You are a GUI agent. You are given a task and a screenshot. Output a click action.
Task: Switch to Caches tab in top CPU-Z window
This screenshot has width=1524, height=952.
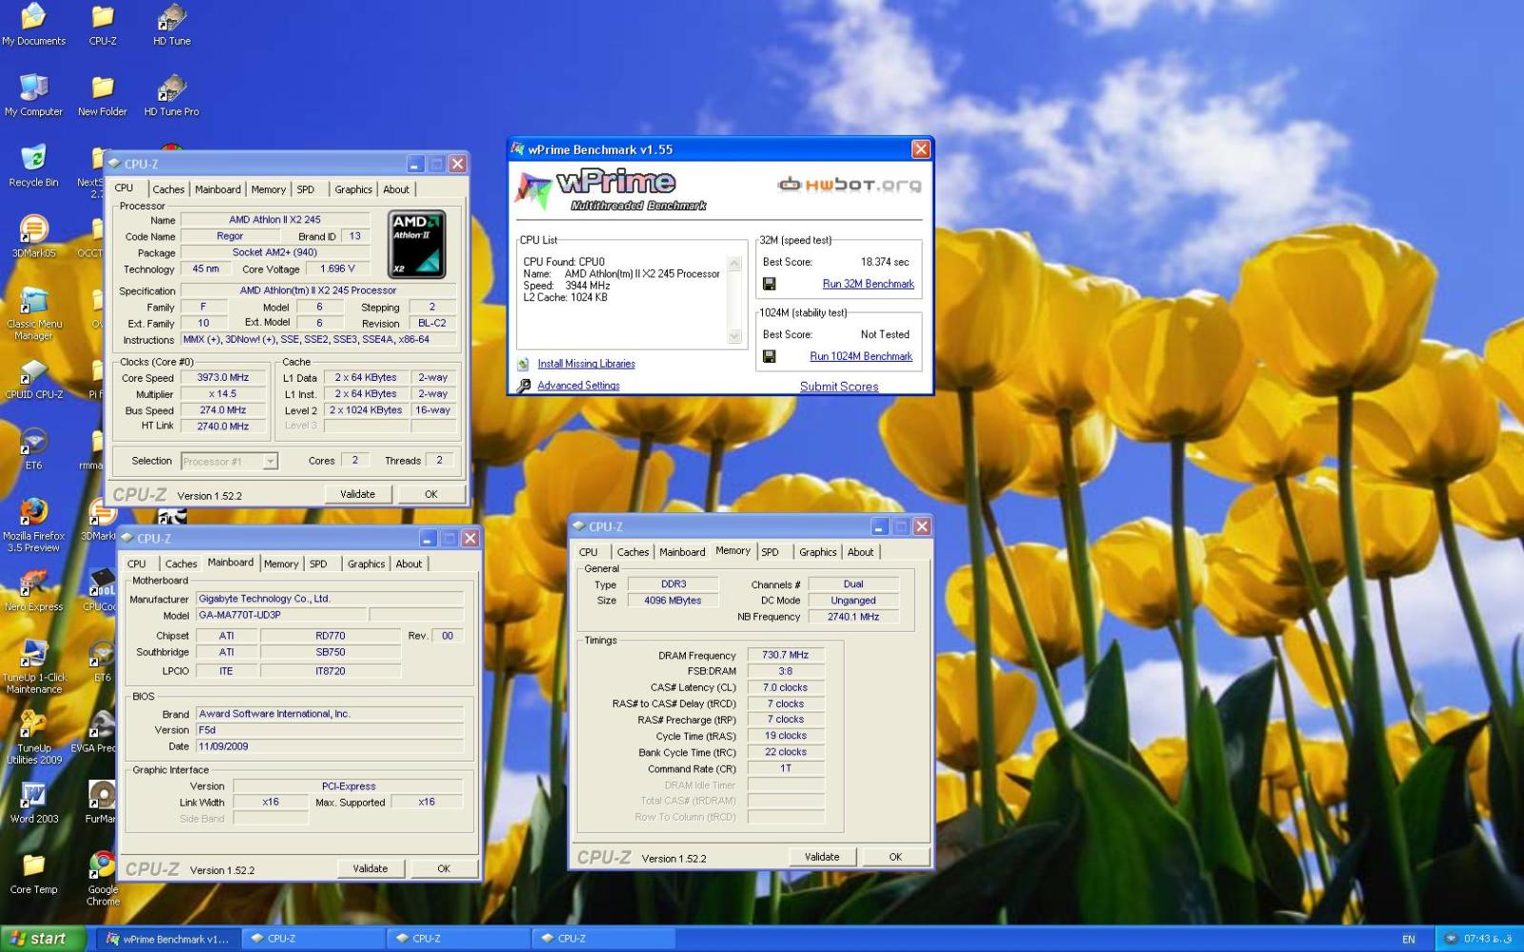point(169,189)
